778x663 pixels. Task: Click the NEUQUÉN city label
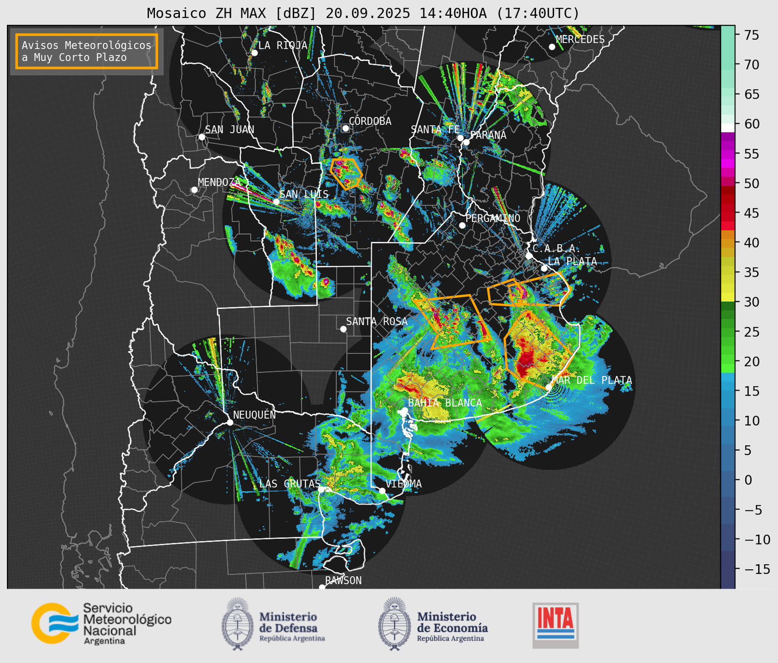tap(254, 415)
